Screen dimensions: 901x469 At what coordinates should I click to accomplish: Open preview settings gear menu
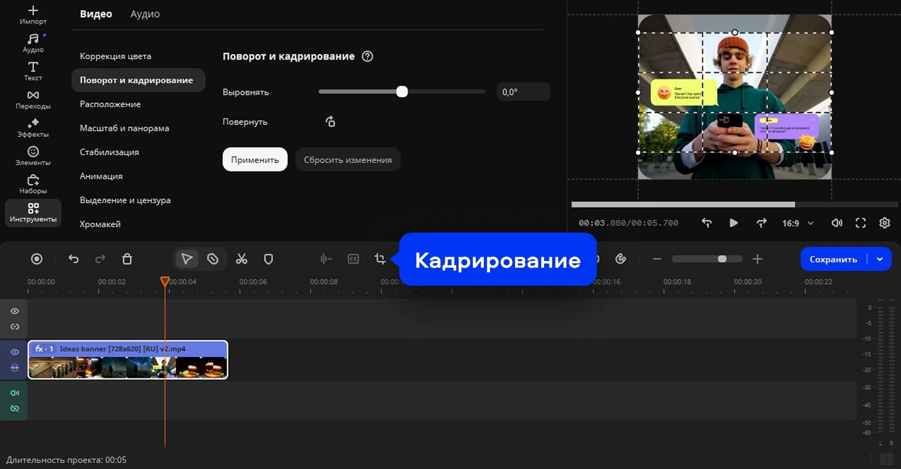coord(884,223)
